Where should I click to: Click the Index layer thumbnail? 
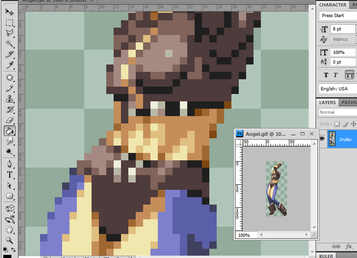click(x=332, y=139)
